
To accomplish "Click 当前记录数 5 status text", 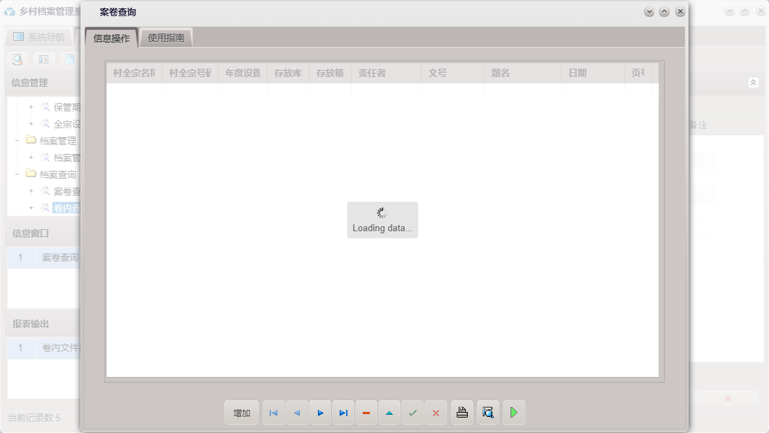I will [34, 418].
